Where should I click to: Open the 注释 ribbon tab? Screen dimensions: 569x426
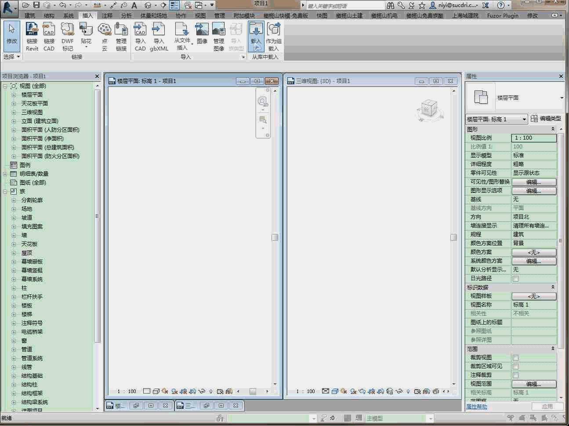click(x=107, y=15)
